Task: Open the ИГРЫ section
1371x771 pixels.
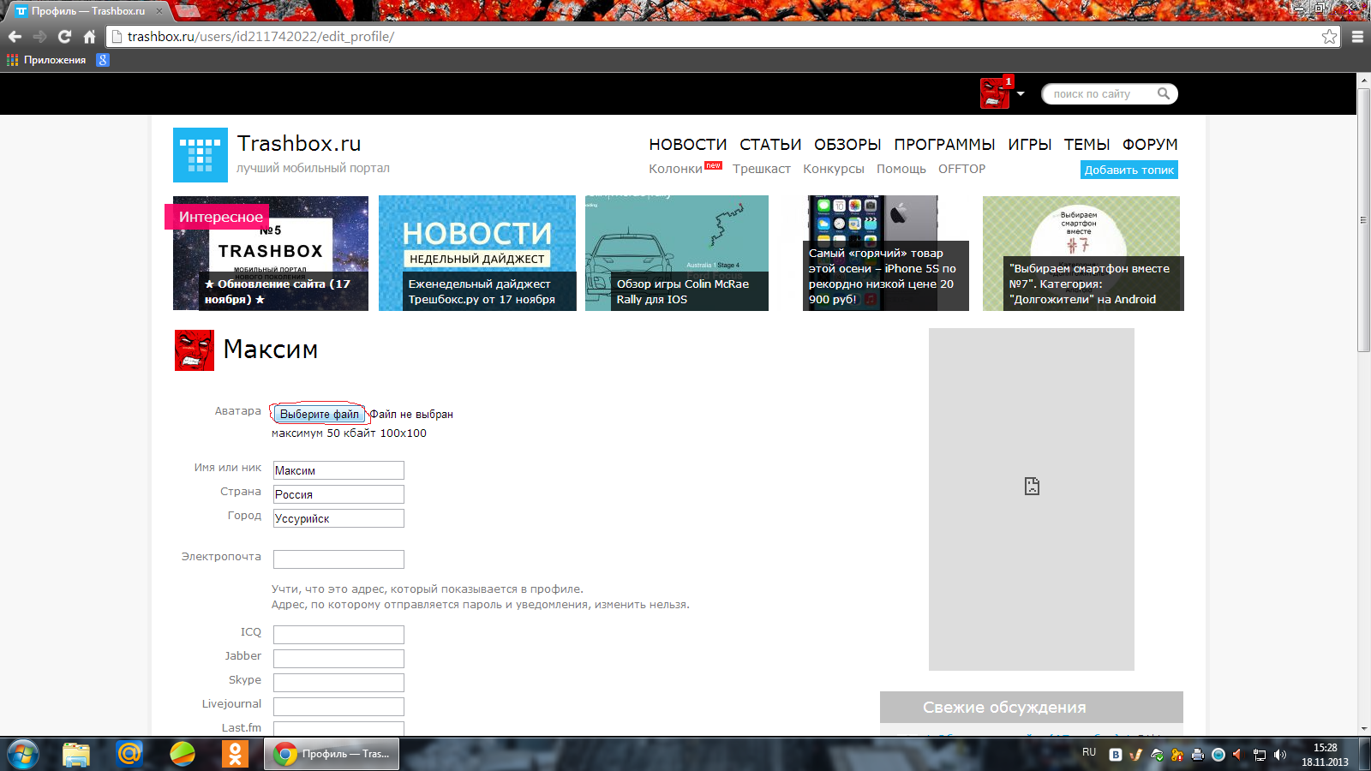Action: (1029, 145)
